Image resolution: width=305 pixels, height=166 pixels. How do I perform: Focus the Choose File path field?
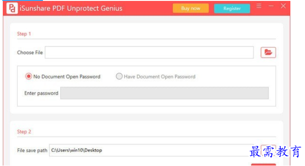click(149, 52)
